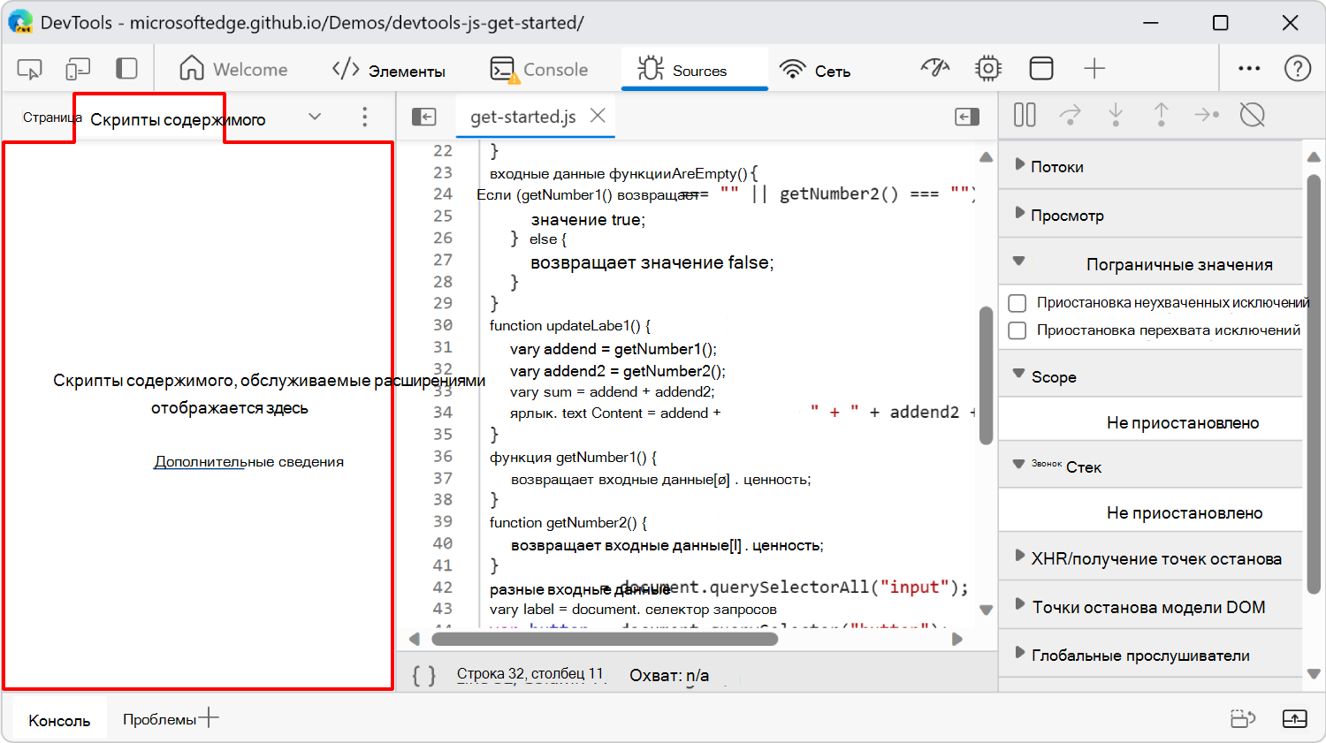Click line number 42 in gutter
Screen dimensions: 1326x743
pos(443,588)
